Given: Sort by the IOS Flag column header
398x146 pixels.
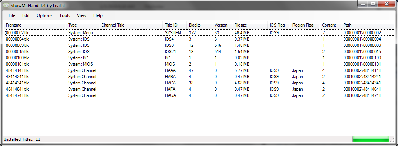Looking at the screenshot, I should coord(279,25).
